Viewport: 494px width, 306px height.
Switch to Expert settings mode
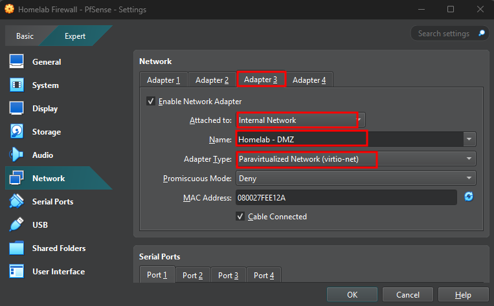pos(75,36)
